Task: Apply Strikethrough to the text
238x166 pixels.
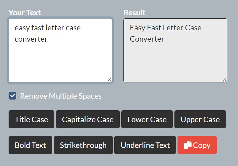Action: coord(83,145)
